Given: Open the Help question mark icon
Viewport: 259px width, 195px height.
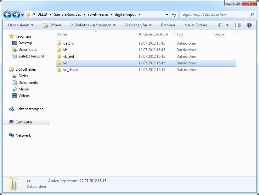Looking at the screenshot, I should click(249, 25).
